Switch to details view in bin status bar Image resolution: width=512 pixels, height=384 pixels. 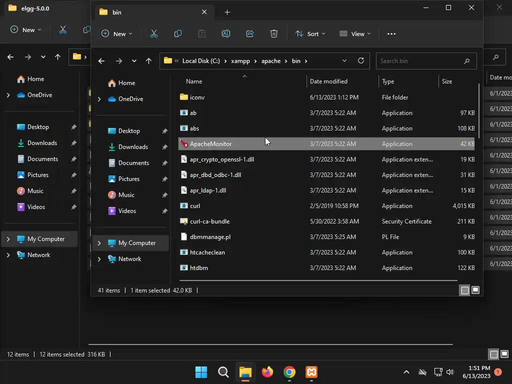[464, 290]
